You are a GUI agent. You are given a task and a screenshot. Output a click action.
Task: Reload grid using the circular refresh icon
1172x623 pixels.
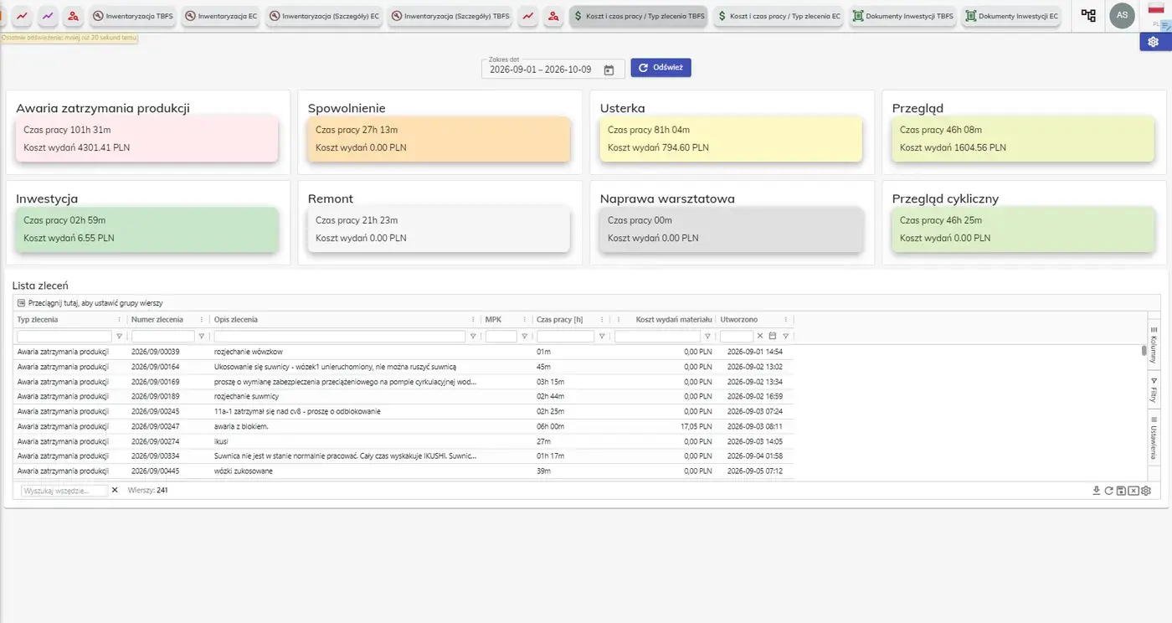(x=1109, y=491)
